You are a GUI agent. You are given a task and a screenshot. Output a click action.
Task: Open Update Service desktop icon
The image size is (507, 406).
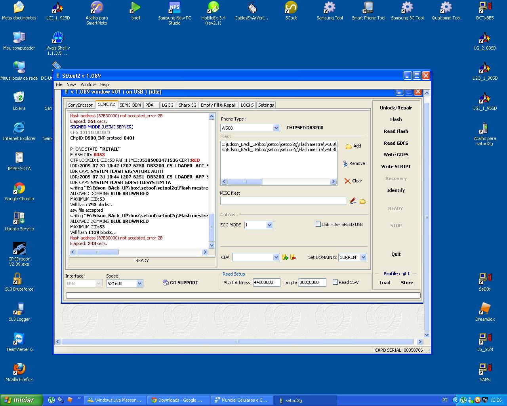tap(19, 222)
